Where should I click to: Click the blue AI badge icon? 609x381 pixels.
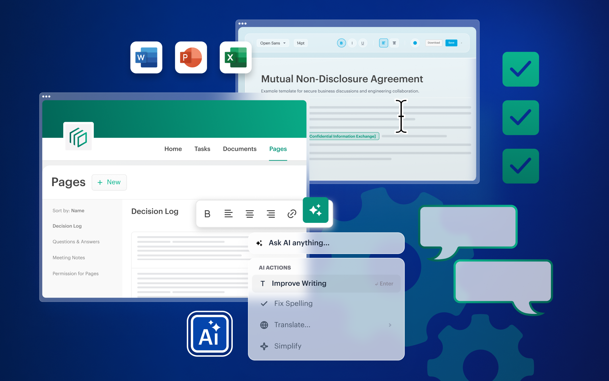[210, 334]
